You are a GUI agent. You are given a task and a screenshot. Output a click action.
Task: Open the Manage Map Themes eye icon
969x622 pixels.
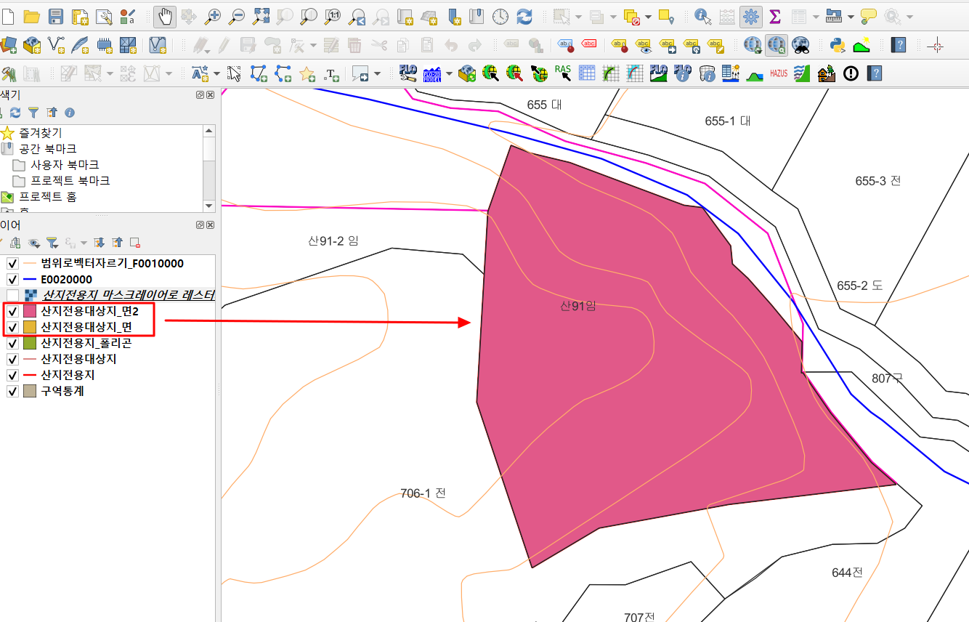[x=33, y=243]
